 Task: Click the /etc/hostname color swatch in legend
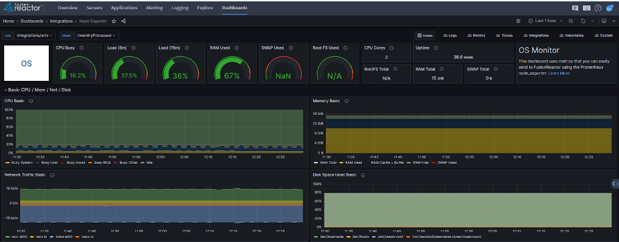[x=315, y=237]
